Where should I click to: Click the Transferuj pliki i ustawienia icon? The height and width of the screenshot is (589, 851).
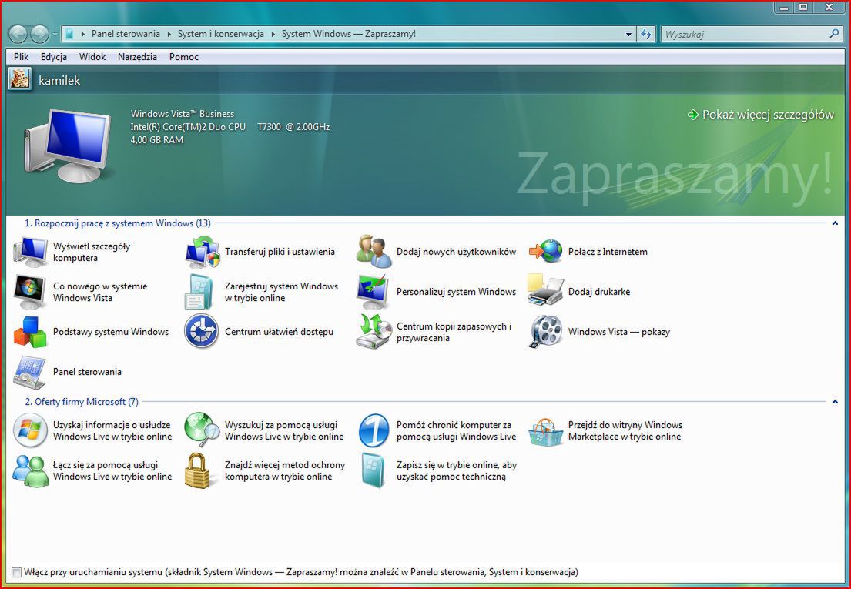(202, 252)
